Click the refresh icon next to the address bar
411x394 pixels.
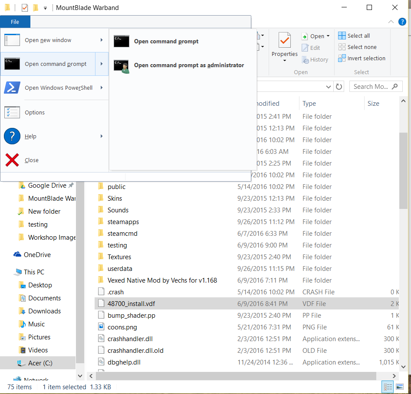point(339,87)
